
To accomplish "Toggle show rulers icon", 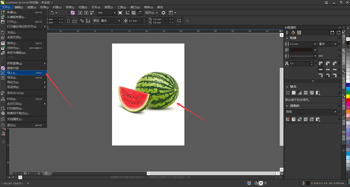I will pos(127,13).
